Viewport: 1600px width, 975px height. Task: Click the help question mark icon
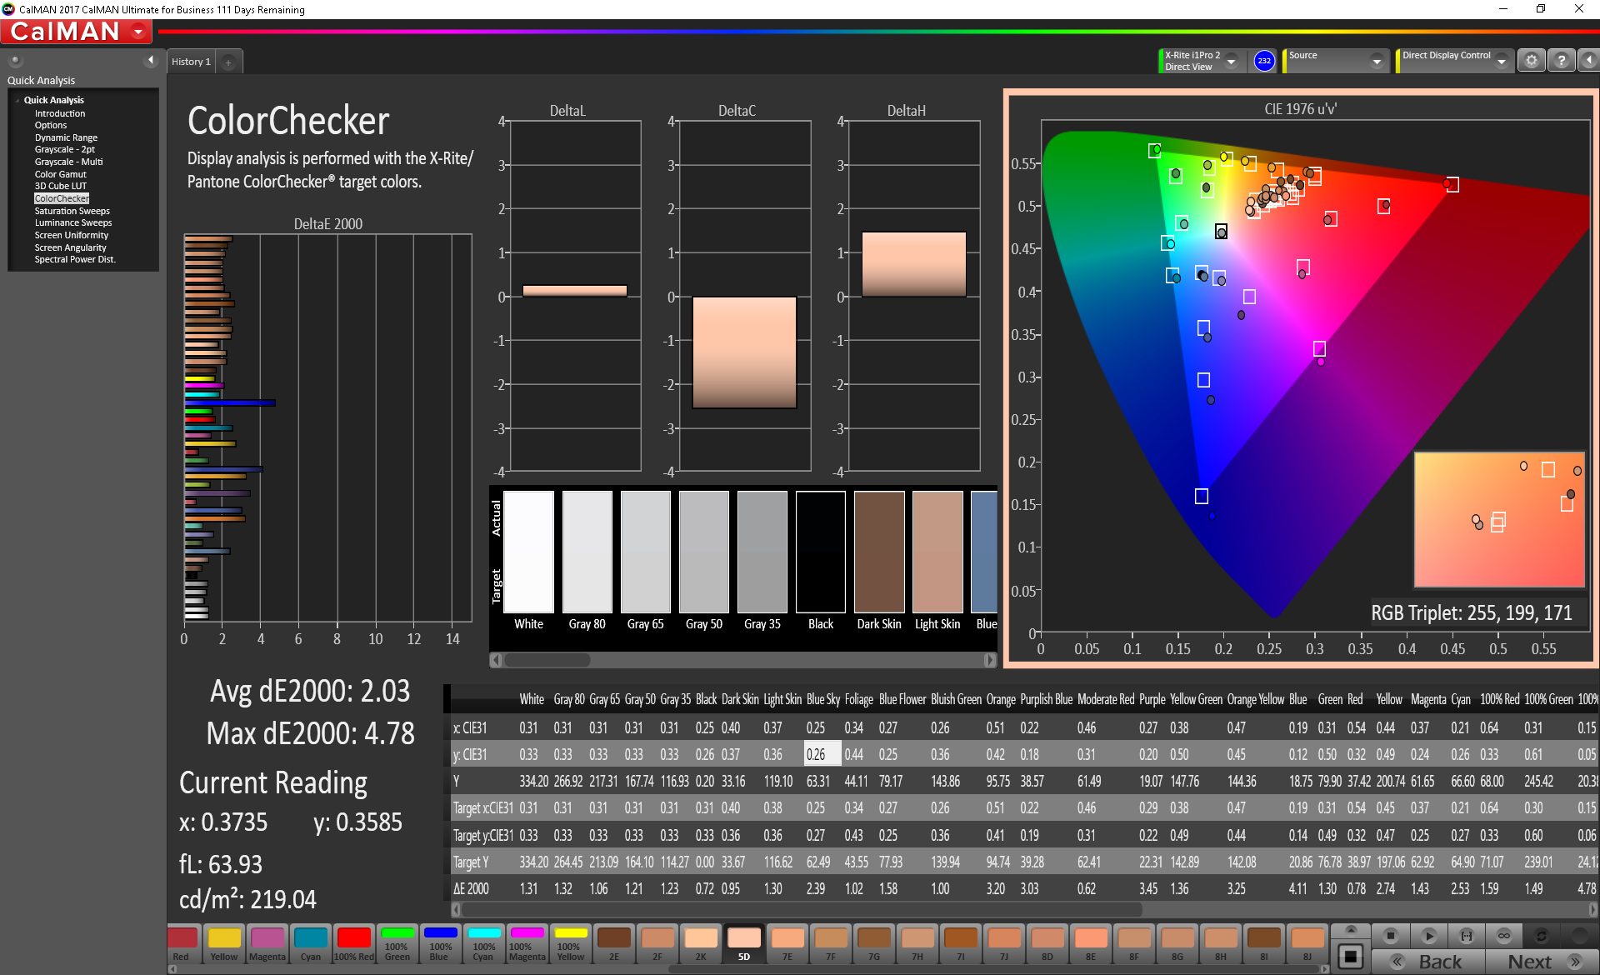(x=1562, y=61)
